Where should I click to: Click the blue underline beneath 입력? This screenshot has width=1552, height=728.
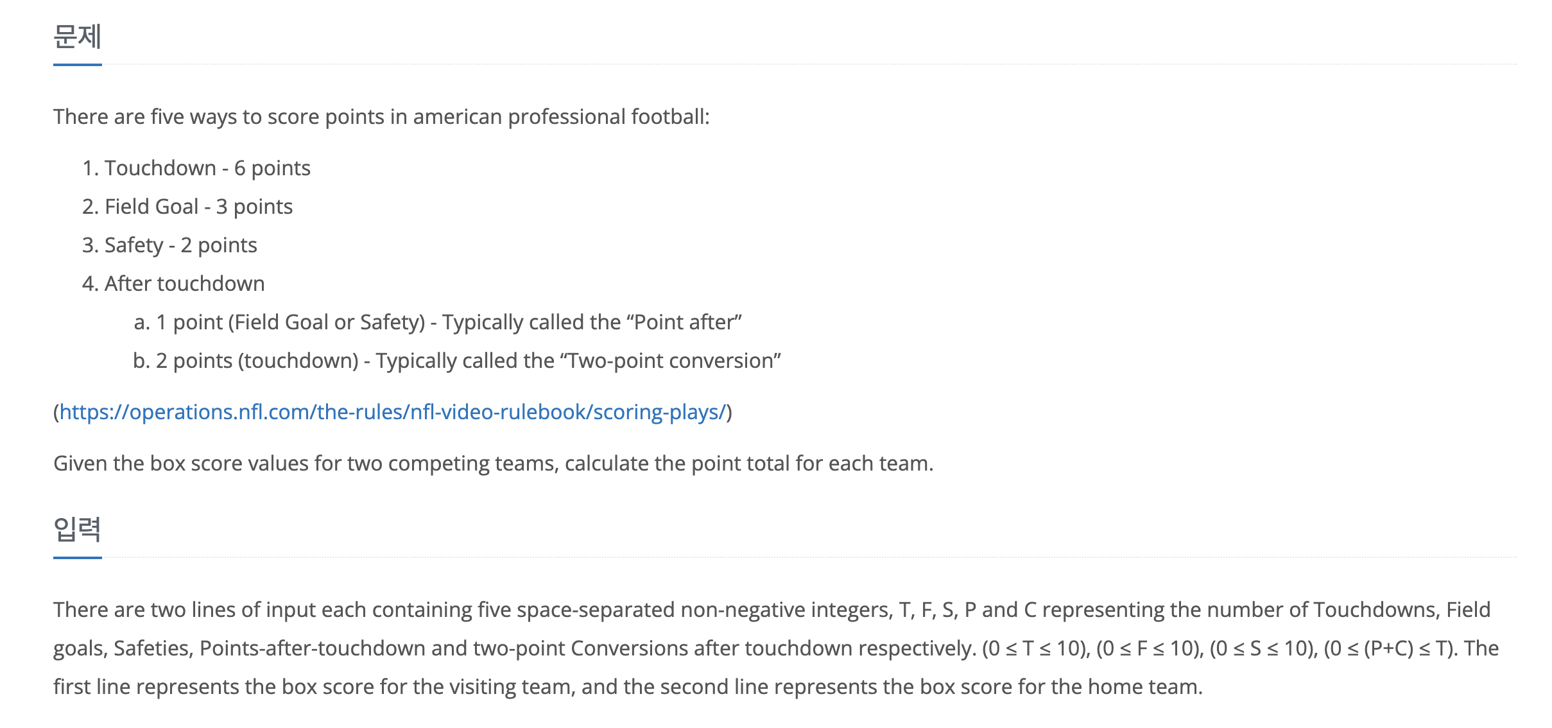point(77,557)
